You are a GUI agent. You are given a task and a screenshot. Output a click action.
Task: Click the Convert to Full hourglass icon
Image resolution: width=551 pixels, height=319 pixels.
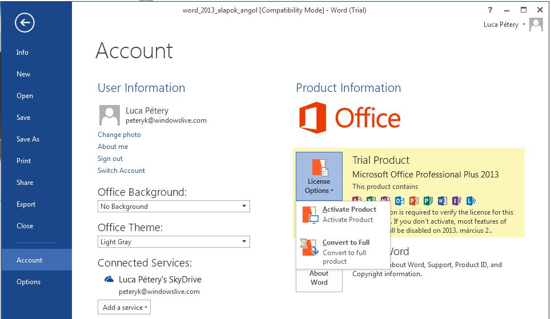(x=309, y=247)
